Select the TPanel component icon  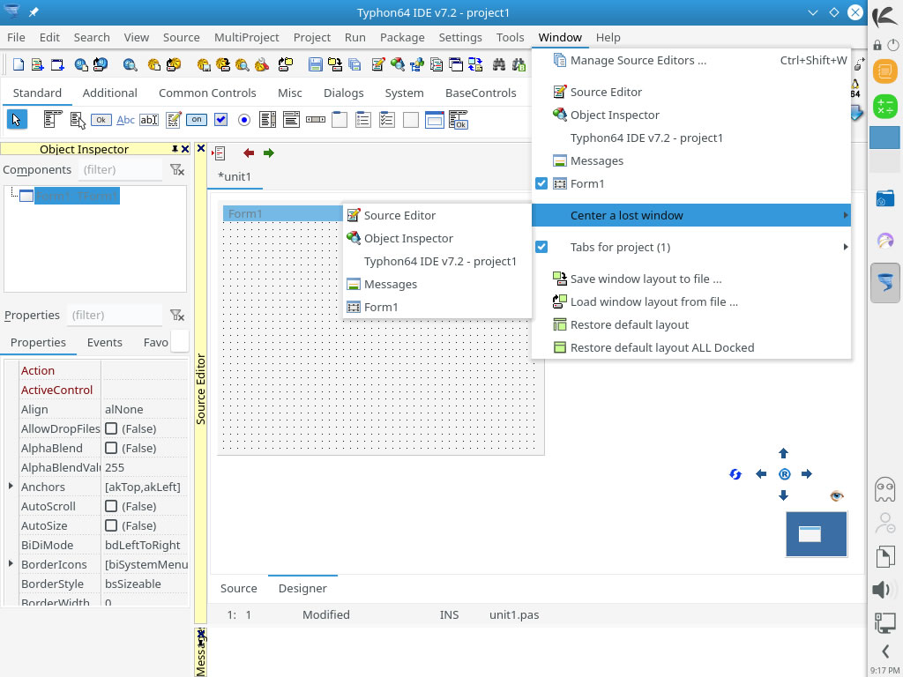[x=411, y=120]
